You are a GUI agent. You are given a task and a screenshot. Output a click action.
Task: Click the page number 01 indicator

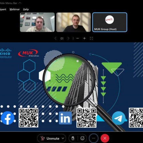click(x=62, y=39)
